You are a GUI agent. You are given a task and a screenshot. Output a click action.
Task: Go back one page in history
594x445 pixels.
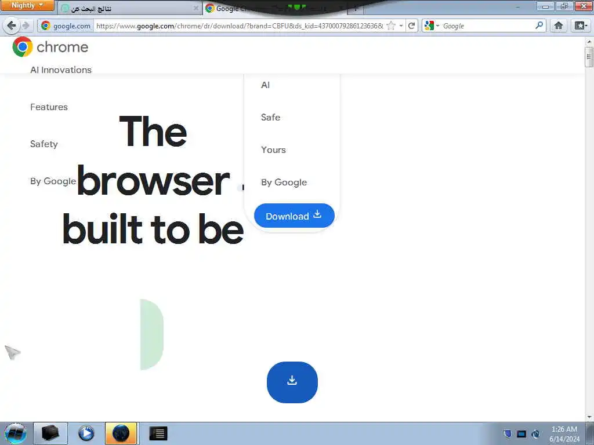tap(12, 25)
